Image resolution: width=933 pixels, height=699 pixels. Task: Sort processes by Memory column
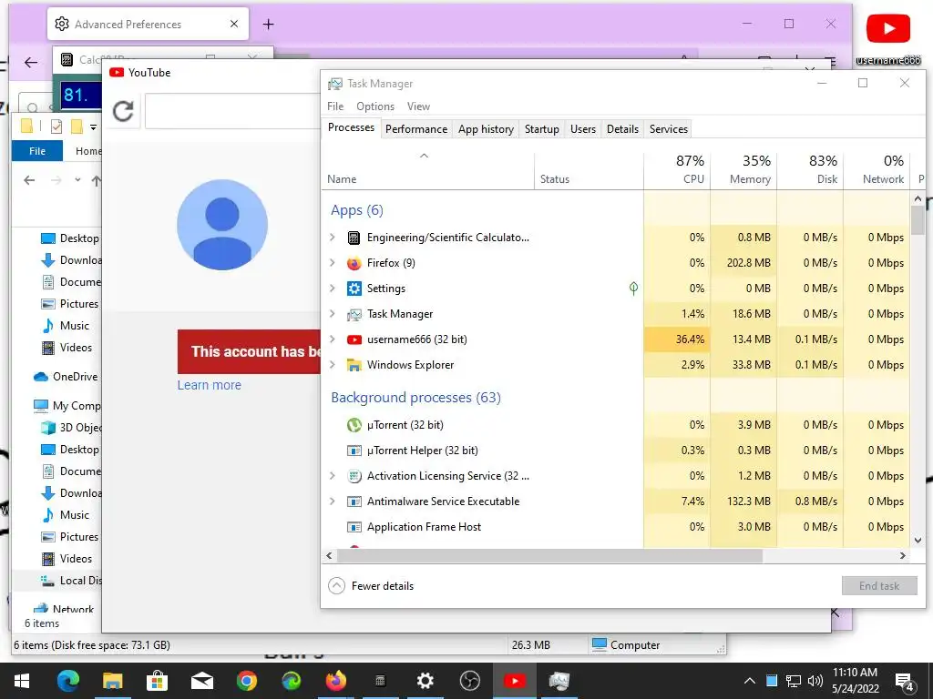point(743,169)
